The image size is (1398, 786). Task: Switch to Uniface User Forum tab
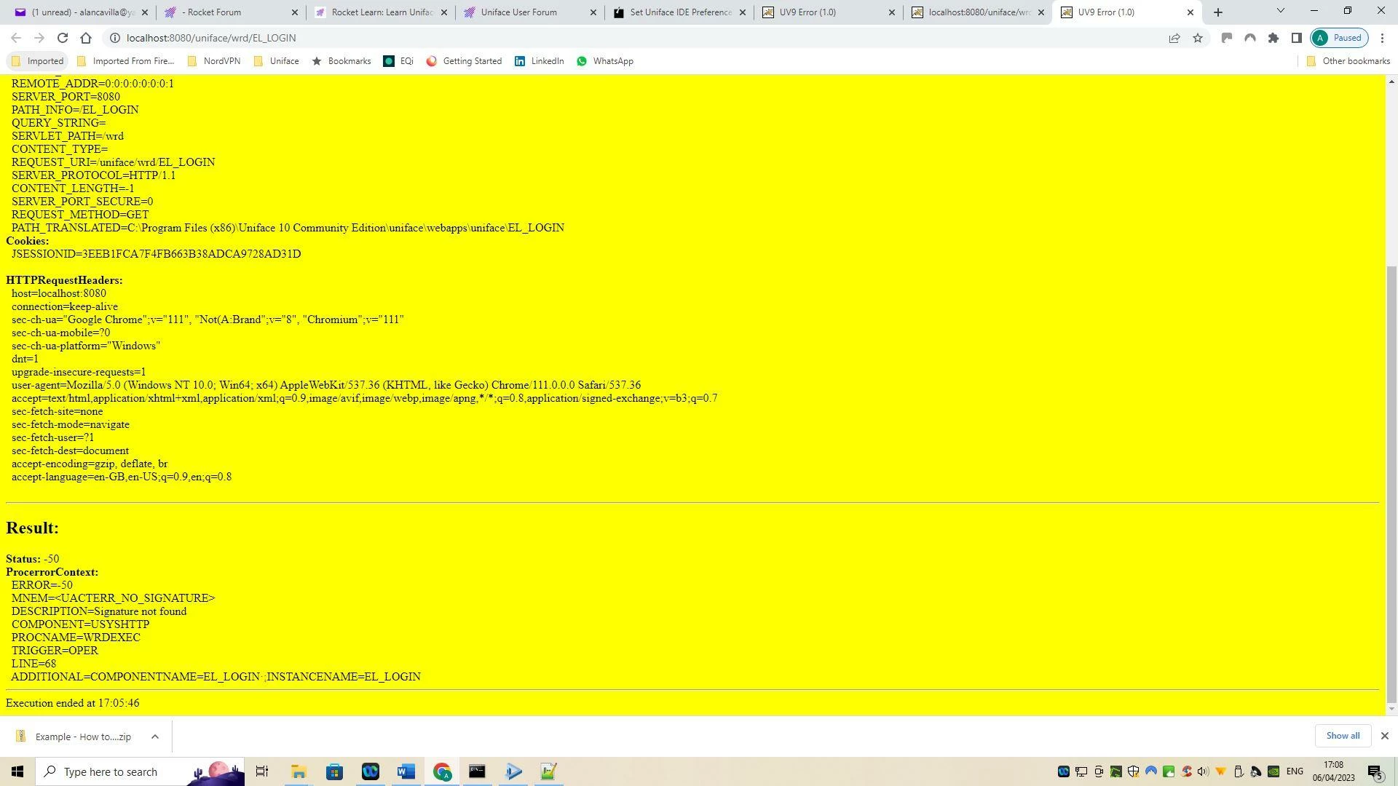point(518,12)
